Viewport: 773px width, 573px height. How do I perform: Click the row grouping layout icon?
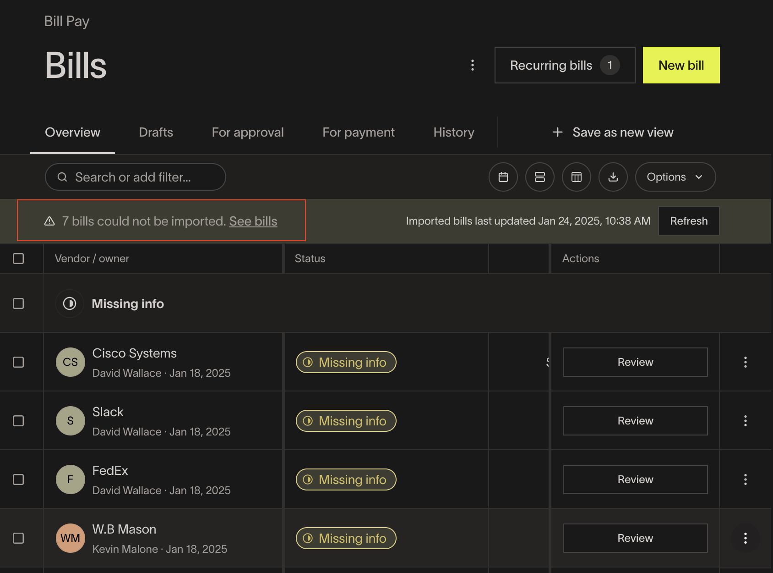[x=539, y=177]
